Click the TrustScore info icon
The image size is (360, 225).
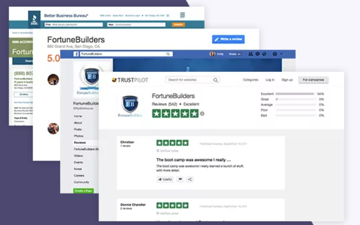[202, 114]
